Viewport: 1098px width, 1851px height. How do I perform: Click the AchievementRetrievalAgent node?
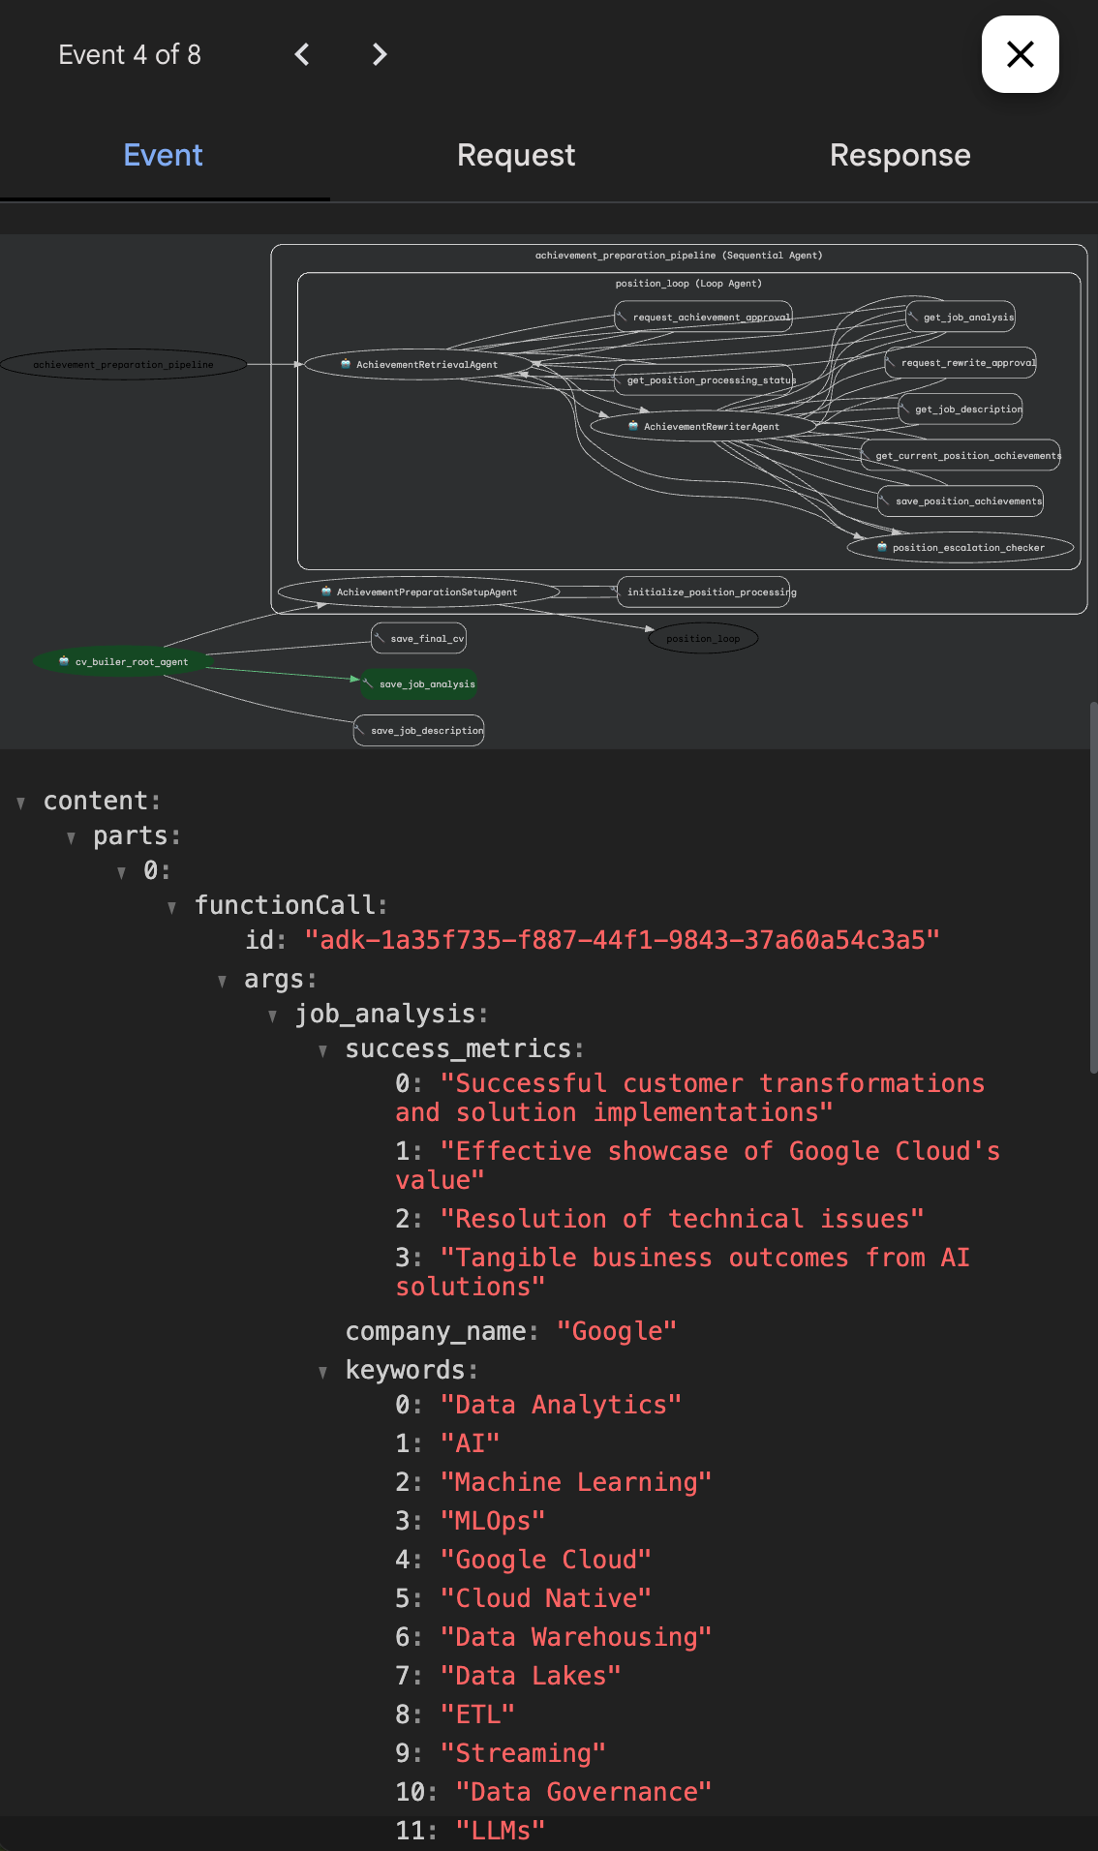pyautogui.click(x=418, y=365)
